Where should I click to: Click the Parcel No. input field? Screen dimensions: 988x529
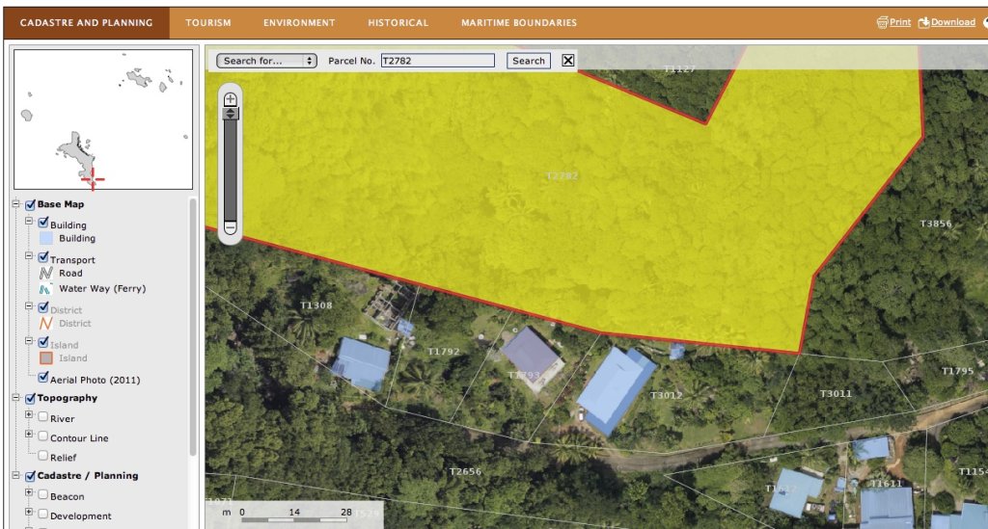[437, 61]
